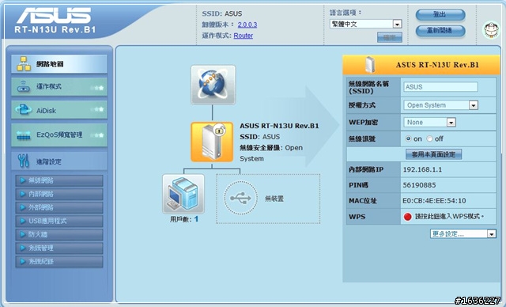The image size is (506, 307).
Task: Click the 套用本頁面設定 apply button
Action: click(x=433, y=154)
